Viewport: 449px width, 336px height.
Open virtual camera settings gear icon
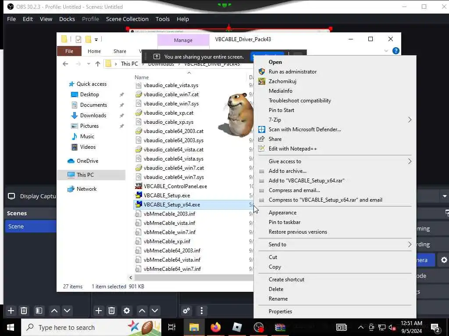click(444, 260)
